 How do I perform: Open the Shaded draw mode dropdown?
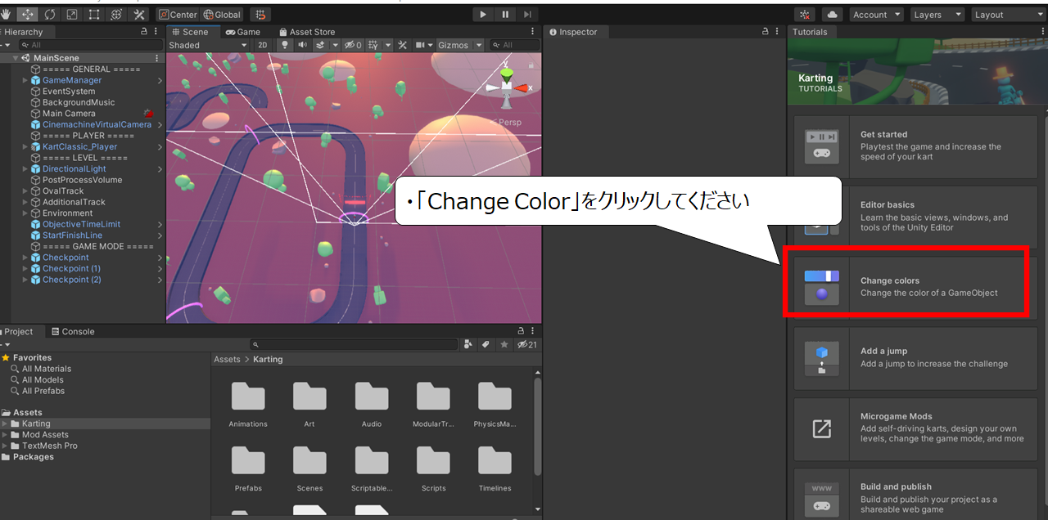tap(208, 45)
